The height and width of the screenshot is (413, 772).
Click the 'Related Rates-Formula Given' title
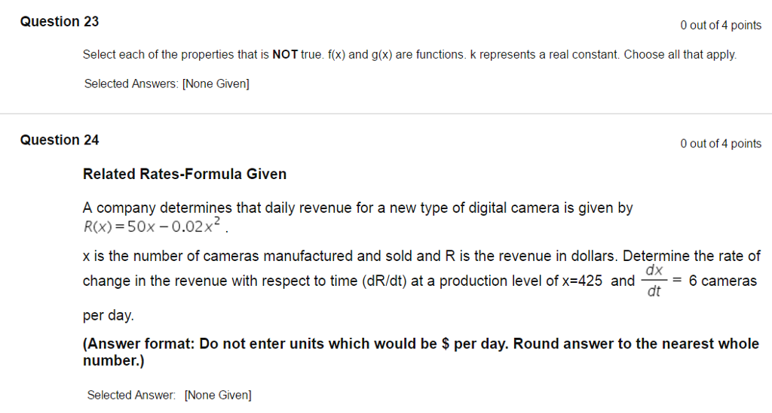(185, 175)
